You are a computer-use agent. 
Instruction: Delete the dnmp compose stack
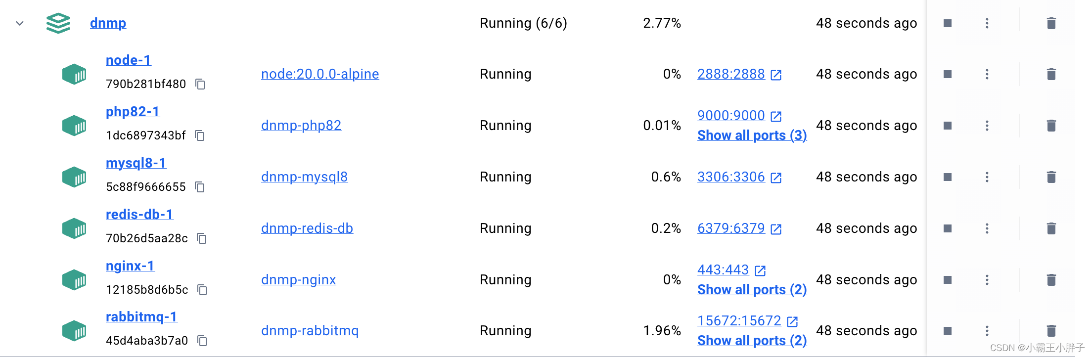point(1051,23)
